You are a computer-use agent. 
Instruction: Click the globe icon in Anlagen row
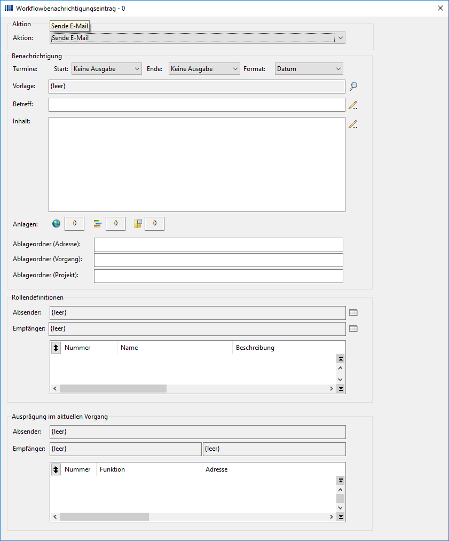pyautogui.click(x=56, y=224)
